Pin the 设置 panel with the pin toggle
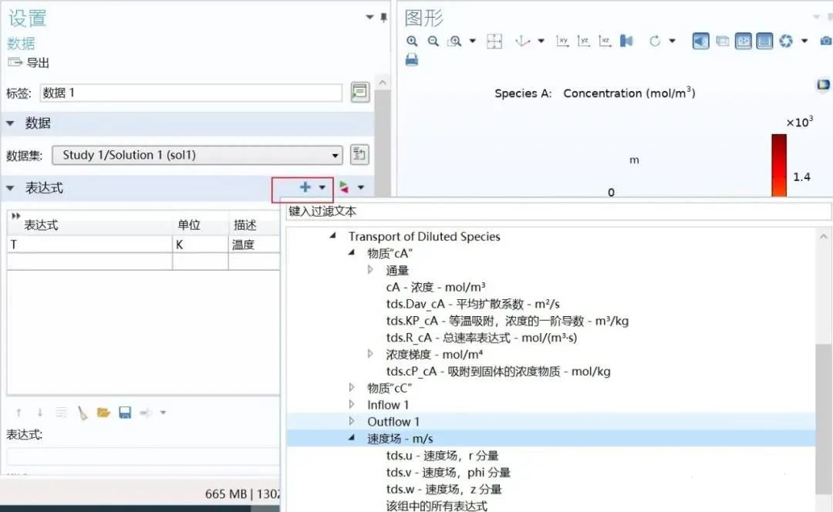The width and height of the screenshot is (833, 512). 383,17
